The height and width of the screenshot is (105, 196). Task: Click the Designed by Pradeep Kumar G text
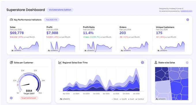[171, 9]
